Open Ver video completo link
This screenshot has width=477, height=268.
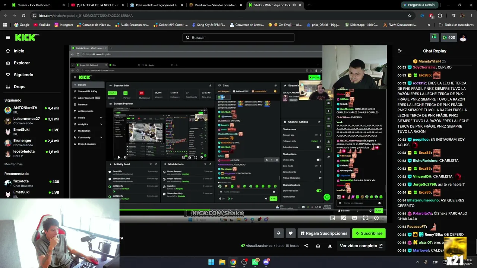(361, 246)
